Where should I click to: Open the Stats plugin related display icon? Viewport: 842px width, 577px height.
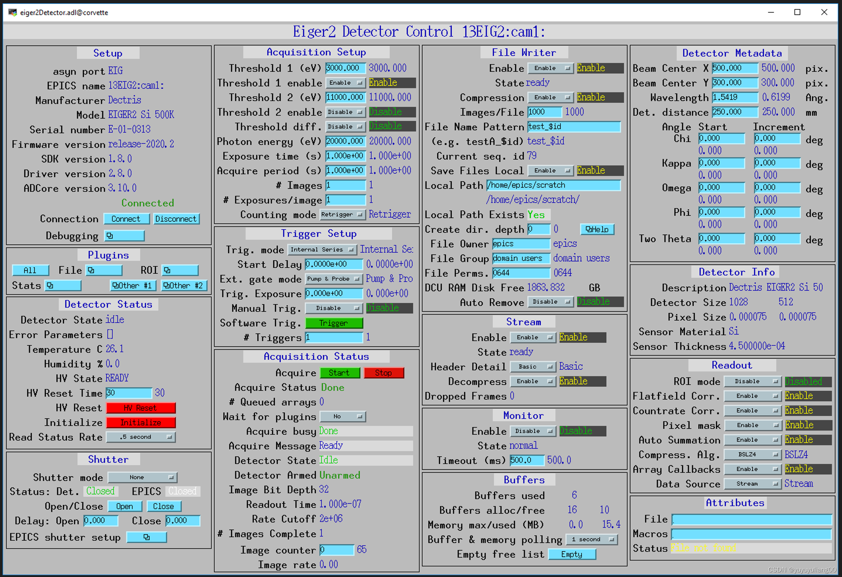(63, 285)
